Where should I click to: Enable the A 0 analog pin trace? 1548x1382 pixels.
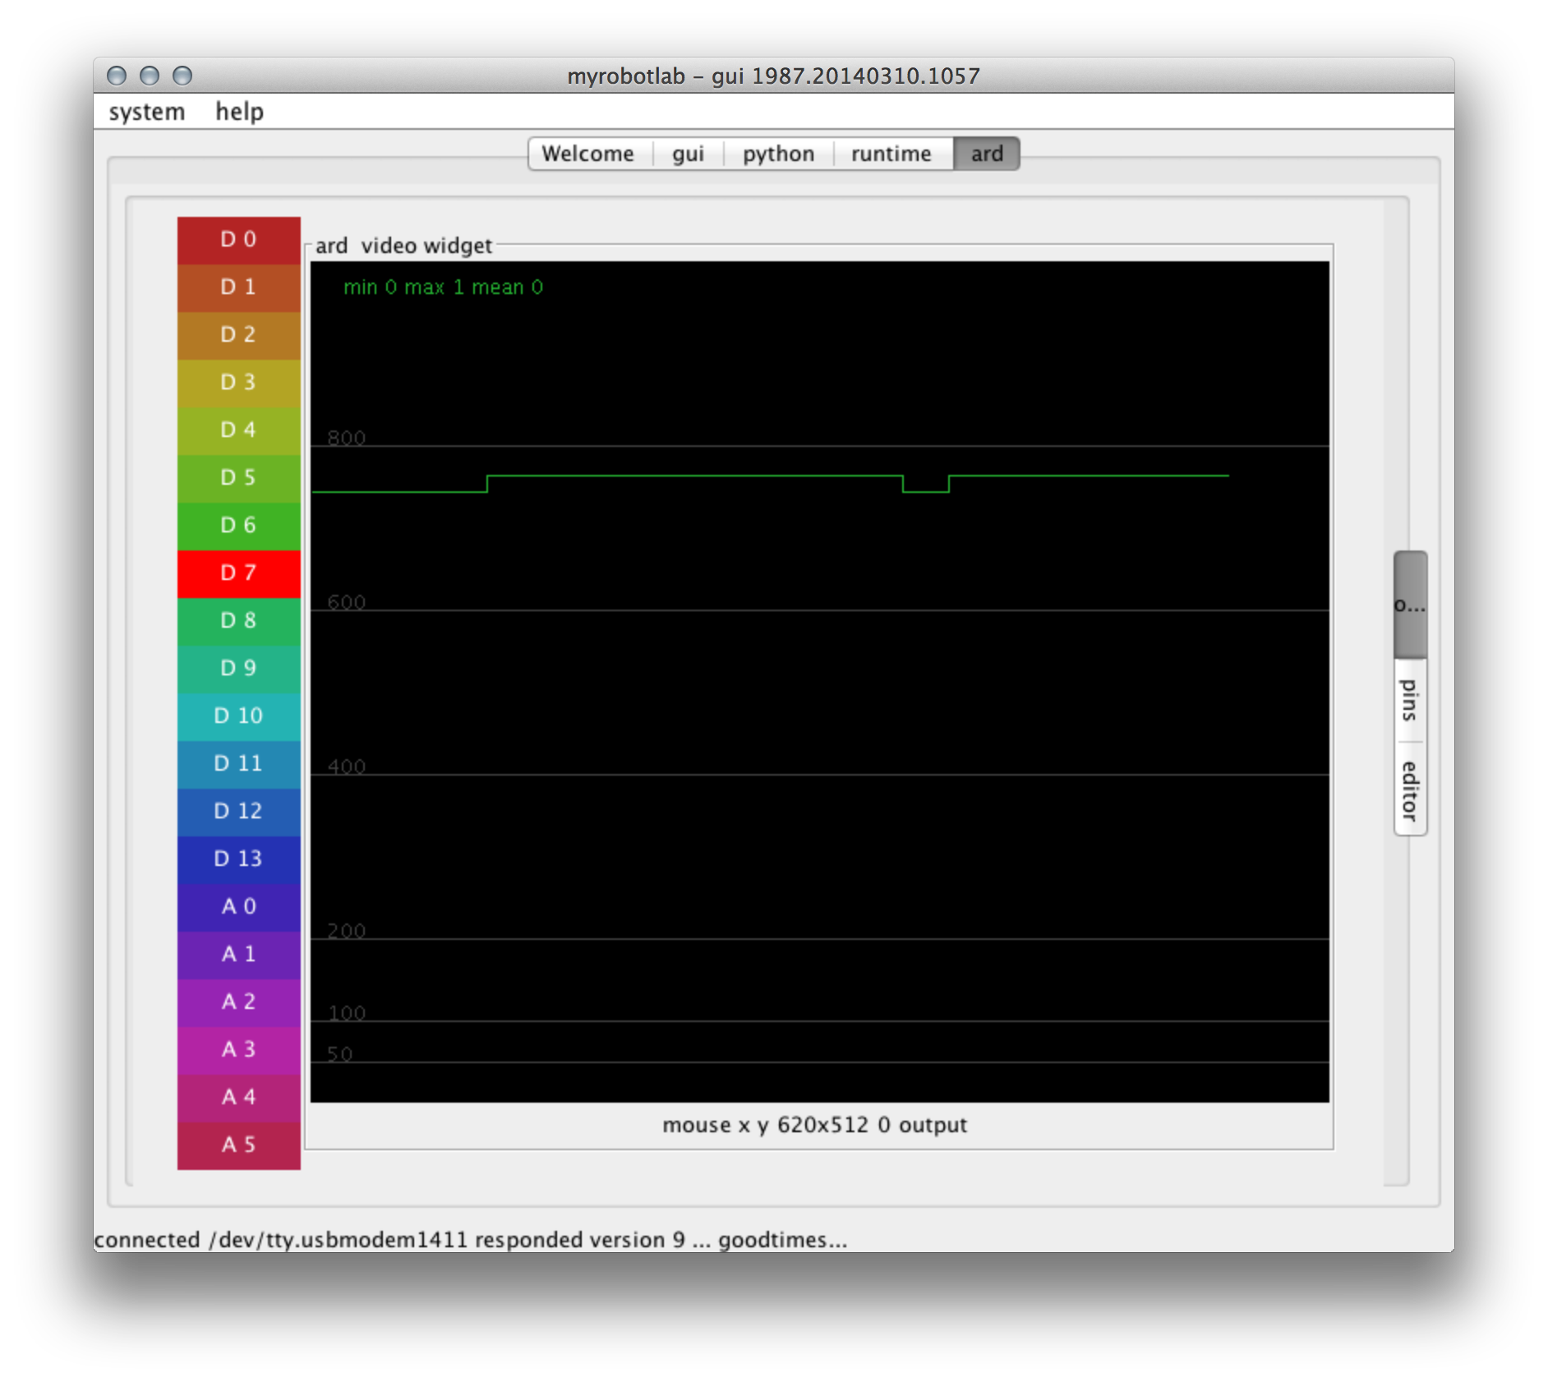238,907
